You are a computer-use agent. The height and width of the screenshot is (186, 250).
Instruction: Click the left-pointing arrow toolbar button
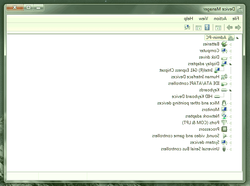[230, 27]
